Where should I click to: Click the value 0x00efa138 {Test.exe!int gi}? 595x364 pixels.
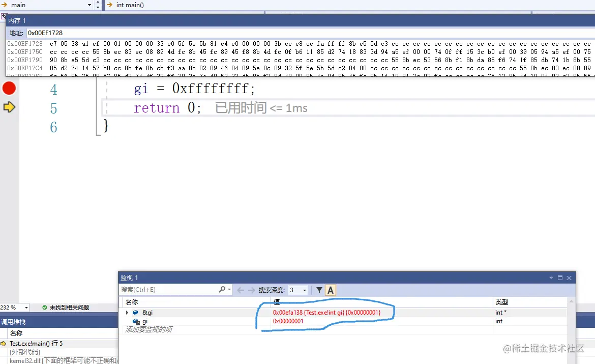(326, 312)
